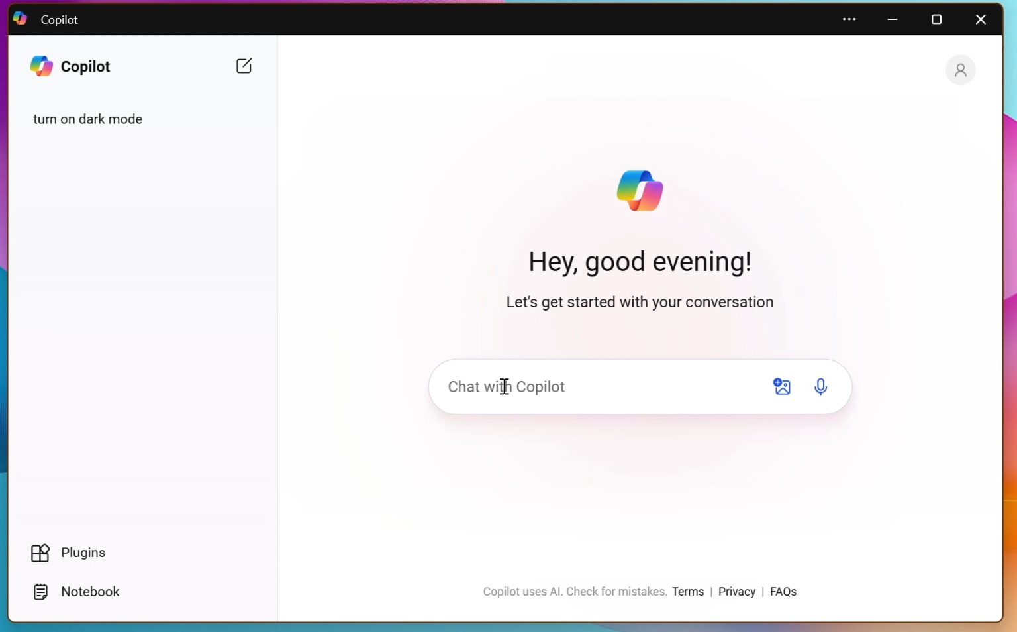Open the Plugins section icon
1017x632 pixels.
pos(40,553)
